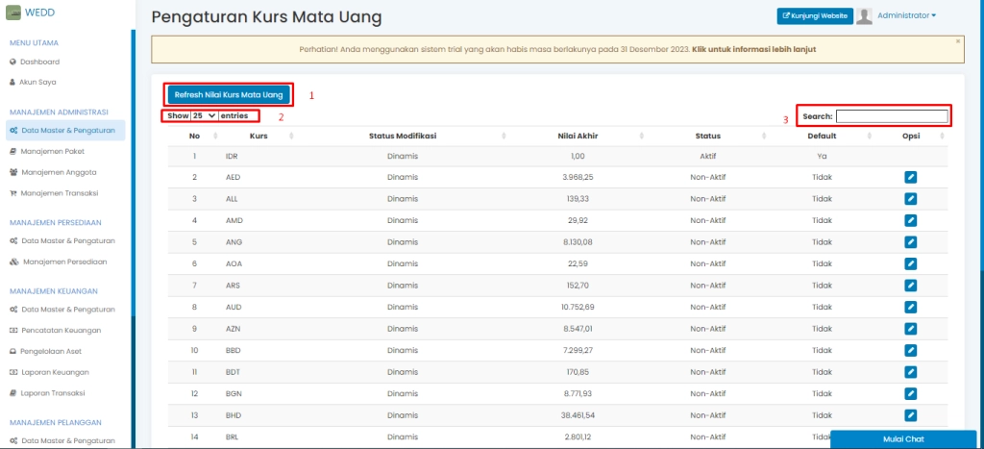Click the edit pencil icon for AUD row
This screenshot has height=449, width=984.
coord(911,307)
